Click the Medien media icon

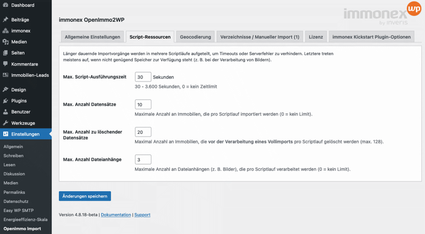[x=5, y=42]
